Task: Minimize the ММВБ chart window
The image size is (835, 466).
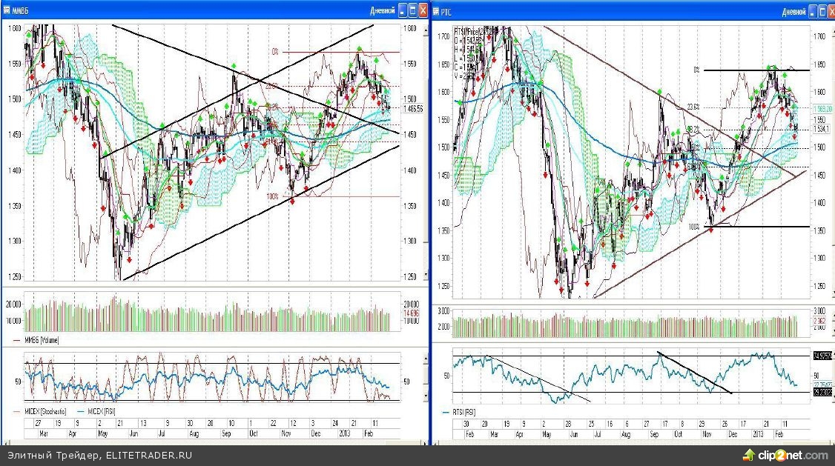Action: pyautogui.click(x=403, y=10)
